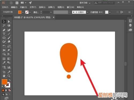Select the Eyedropper tool

pos(4,63)
